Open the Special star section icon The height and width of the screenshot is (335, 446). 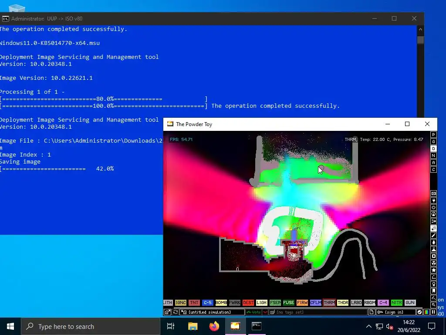(433, 270)
